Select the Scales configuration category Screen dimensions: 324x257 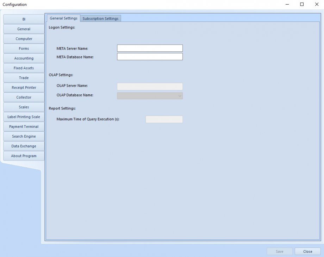24,107
